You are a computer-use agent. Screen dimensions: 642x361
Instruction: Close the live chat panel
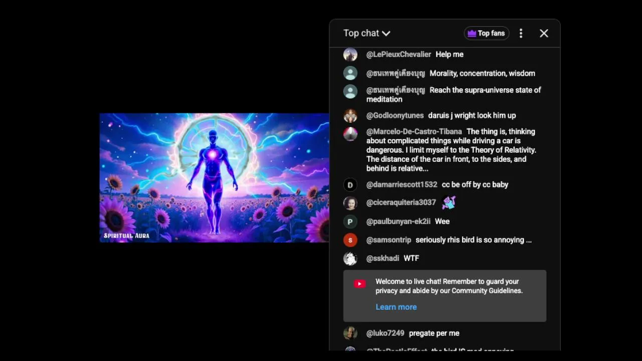(x=544, y=33)
